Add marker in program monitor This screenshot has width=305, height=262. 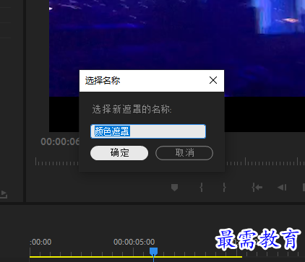point(174,187)
